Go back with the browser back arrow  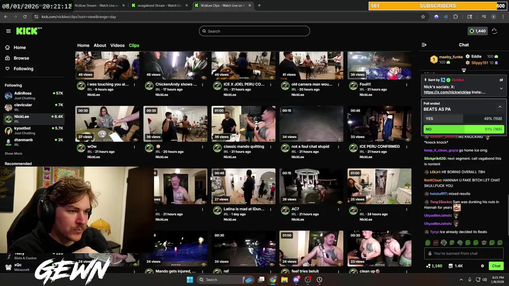pyautogui.click(x=6, y=17)
